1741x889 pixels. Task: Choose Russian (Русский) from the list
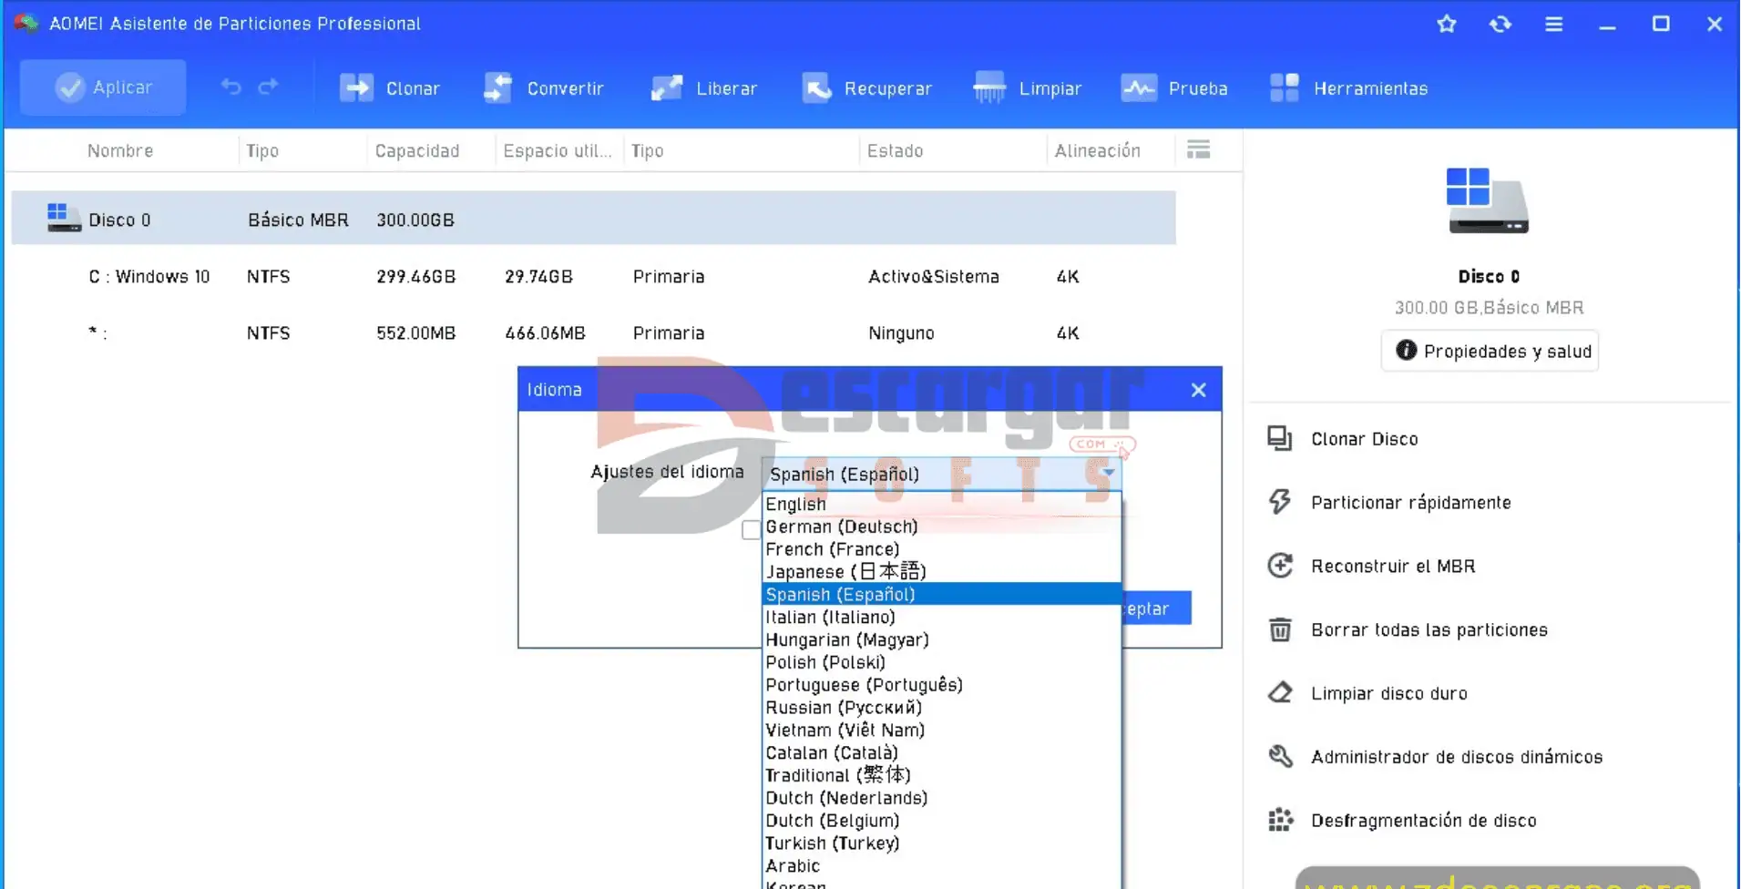941,708
